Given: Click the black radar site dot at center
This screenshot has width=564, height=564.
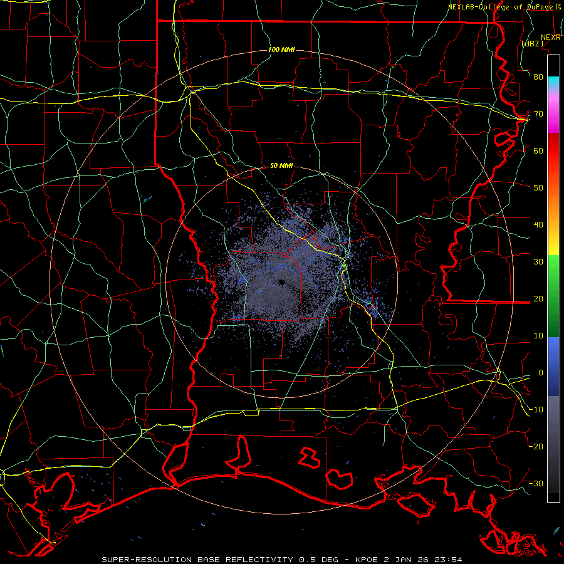Looking at the screenshot, I should (281, 283).
